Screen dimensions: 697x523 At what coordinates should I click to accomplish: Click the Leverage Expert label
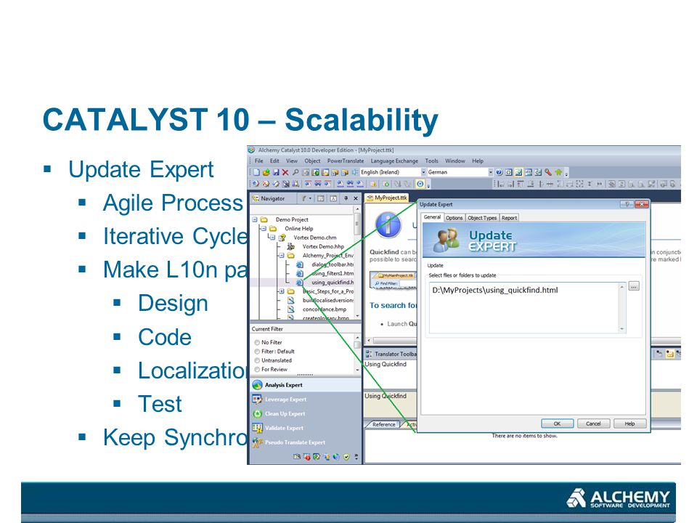(286, 400)
